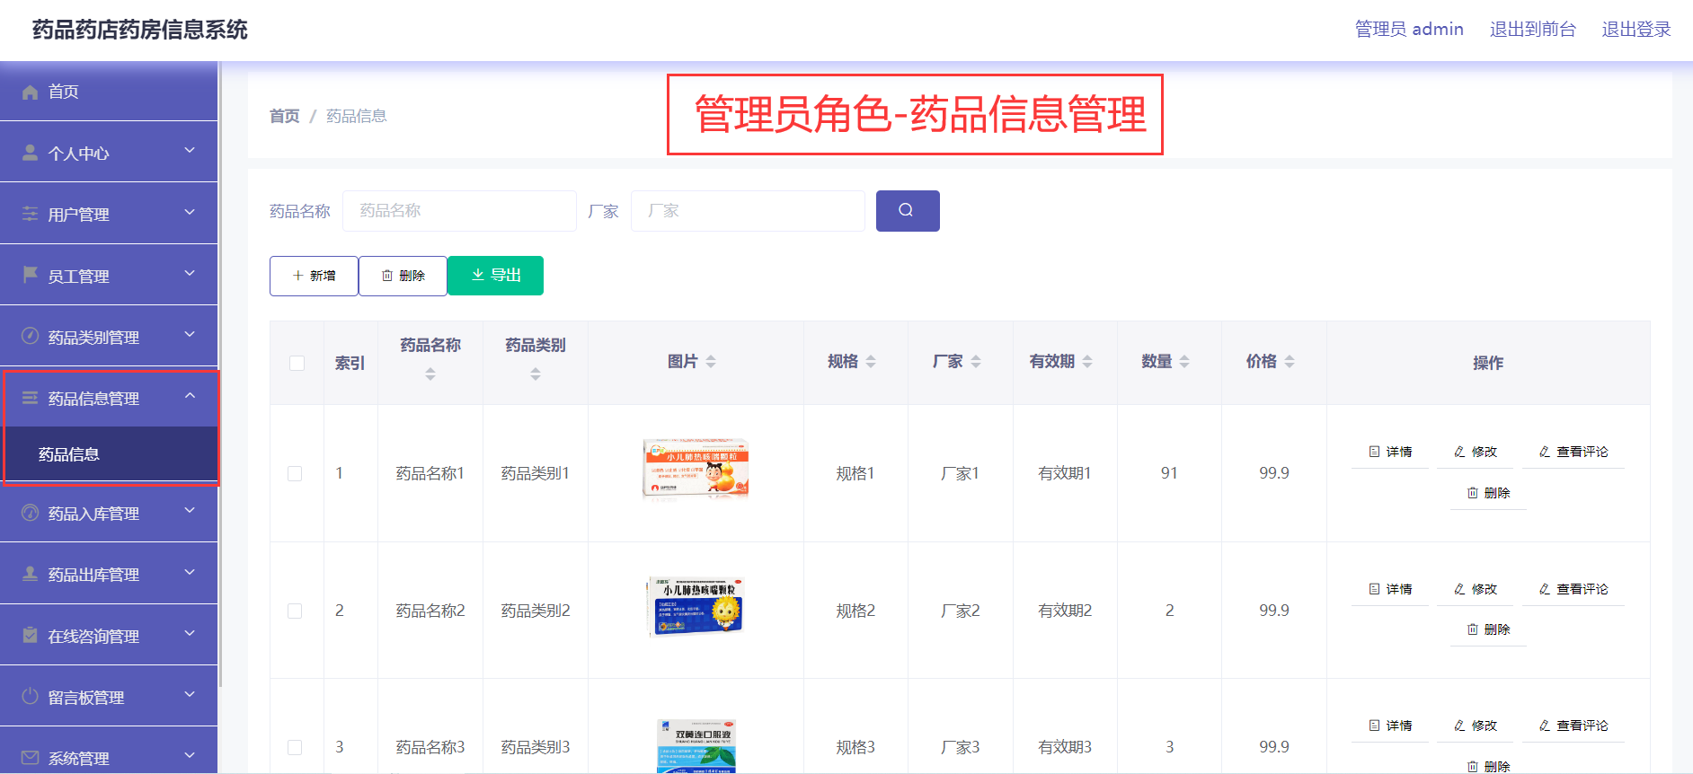Click the 新增 add button
Screen dimensions: 1693x774
pyautogui.click(x=314, y=276)
